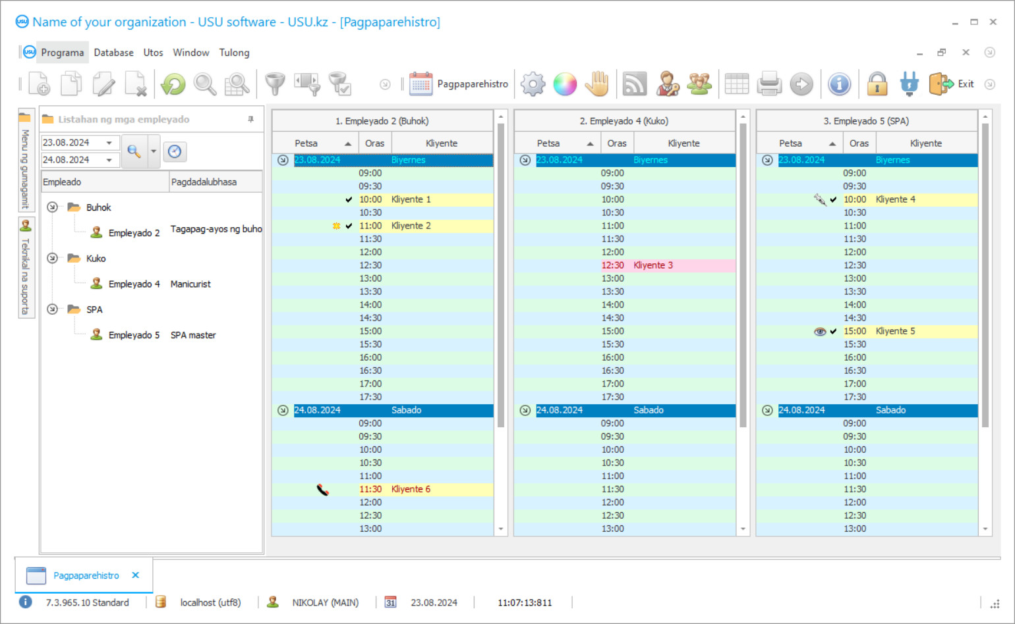Click the magnifier search icon in toolbar
The width and height of the screenshot is (1015, 624).
pos(205,84)
